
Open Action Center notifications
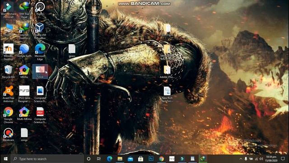(x=283, y=159)
